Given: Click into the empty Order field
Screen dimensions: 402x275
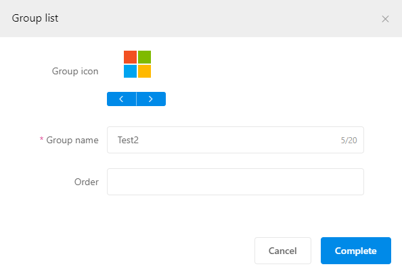Looking at the screenshot, I should [236, 182].
